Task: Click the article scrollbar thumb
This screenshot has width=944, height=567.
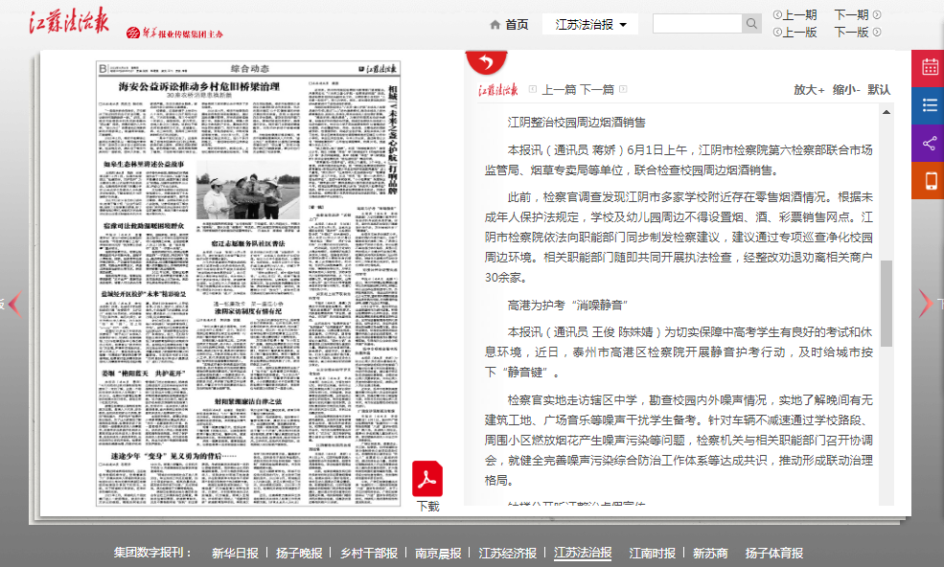Action: 886,304
